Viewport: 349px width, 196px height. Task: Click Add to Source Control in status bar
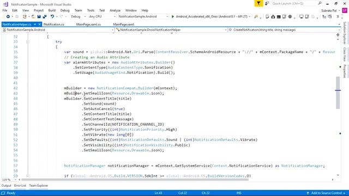[x=326, y=193]
